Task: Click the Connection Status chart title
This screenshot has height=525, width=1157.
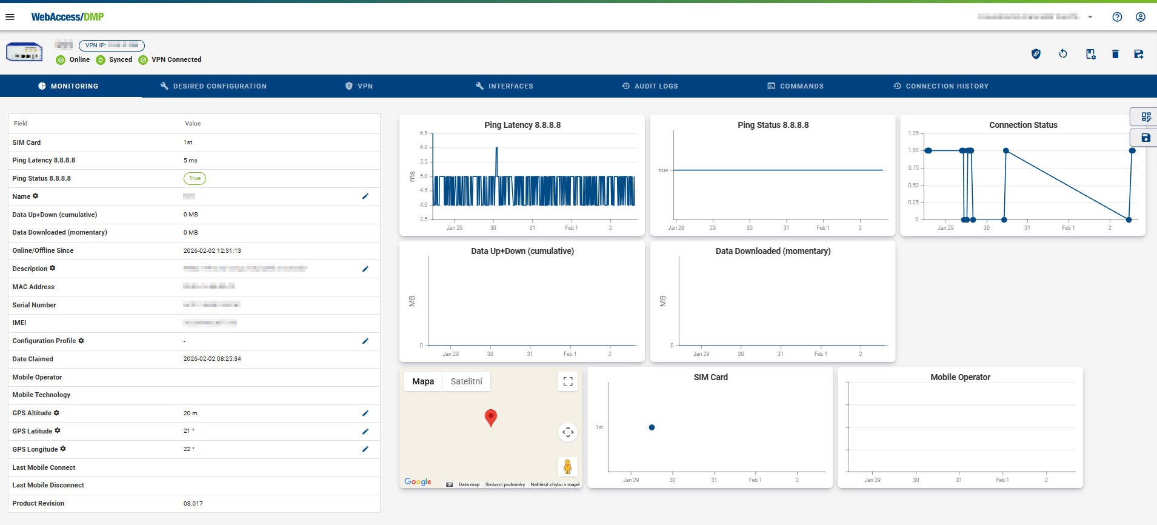Action: pos(1023,125)
